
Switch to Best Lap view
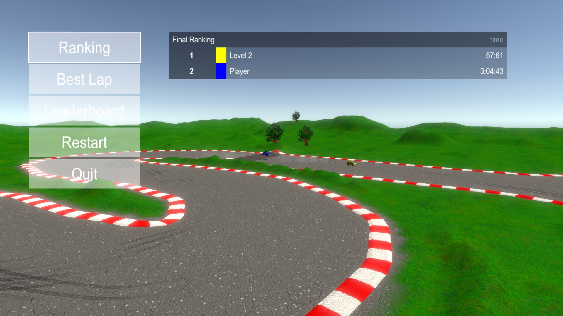click(84, 79)
